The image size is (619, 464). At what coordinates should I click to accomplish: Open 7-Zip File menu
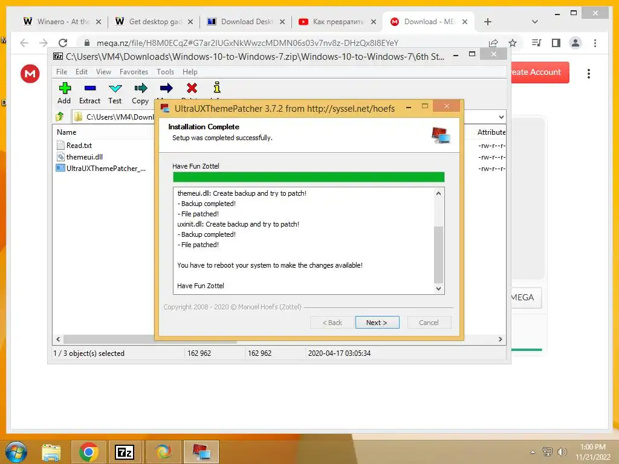point(62,72)
